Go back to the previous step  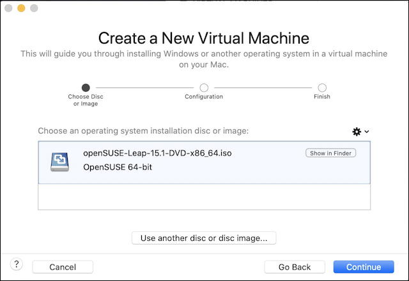295,267
